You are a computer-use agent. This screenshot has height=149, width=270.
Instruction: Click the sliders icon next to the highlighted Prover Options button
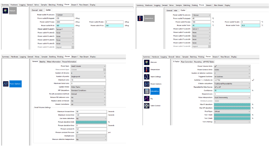pyautogui.click(x=6, y=84)
